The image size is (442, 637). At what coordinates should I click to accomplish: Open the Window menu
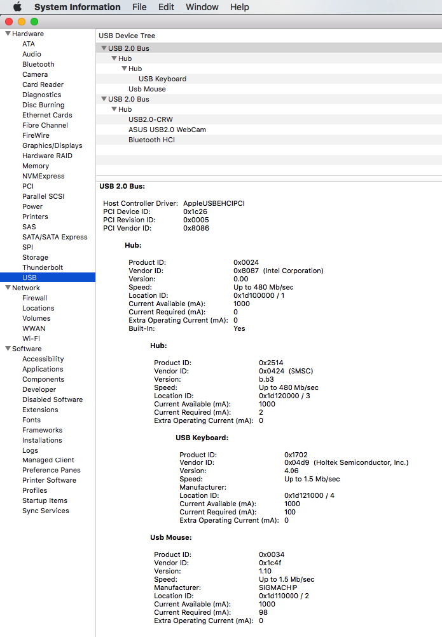[202, 7]
